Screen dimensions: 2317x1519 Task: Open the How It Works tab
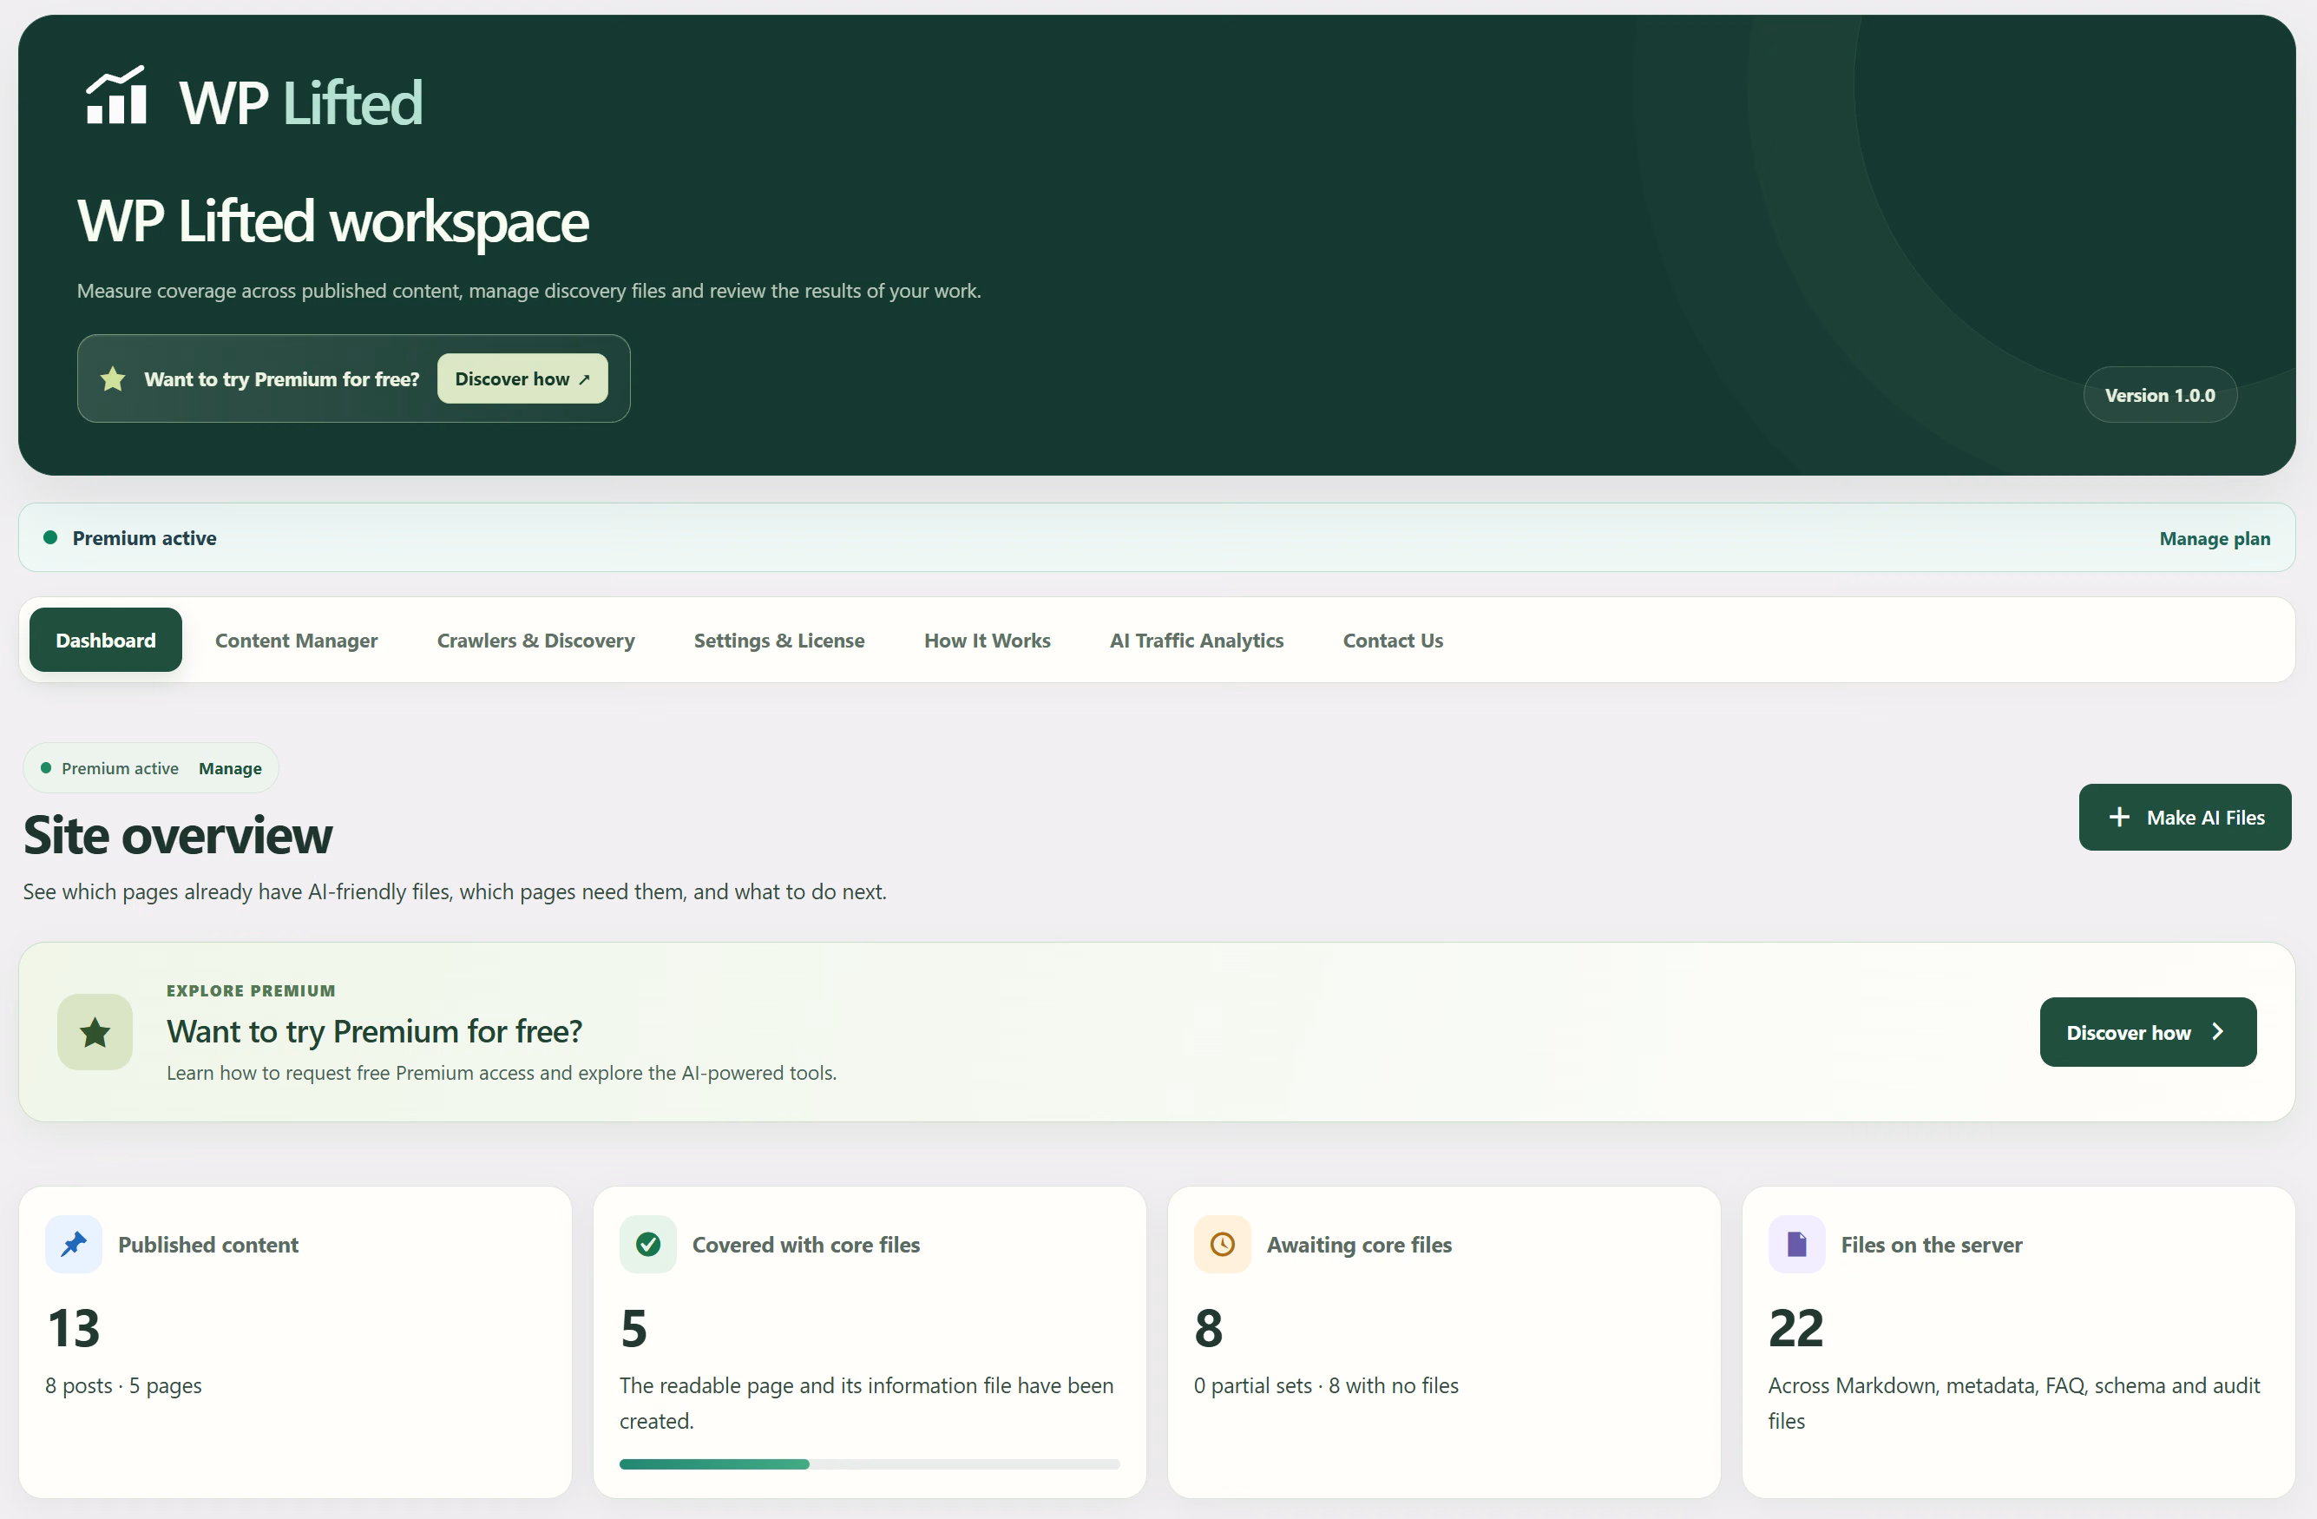[988, 640]
